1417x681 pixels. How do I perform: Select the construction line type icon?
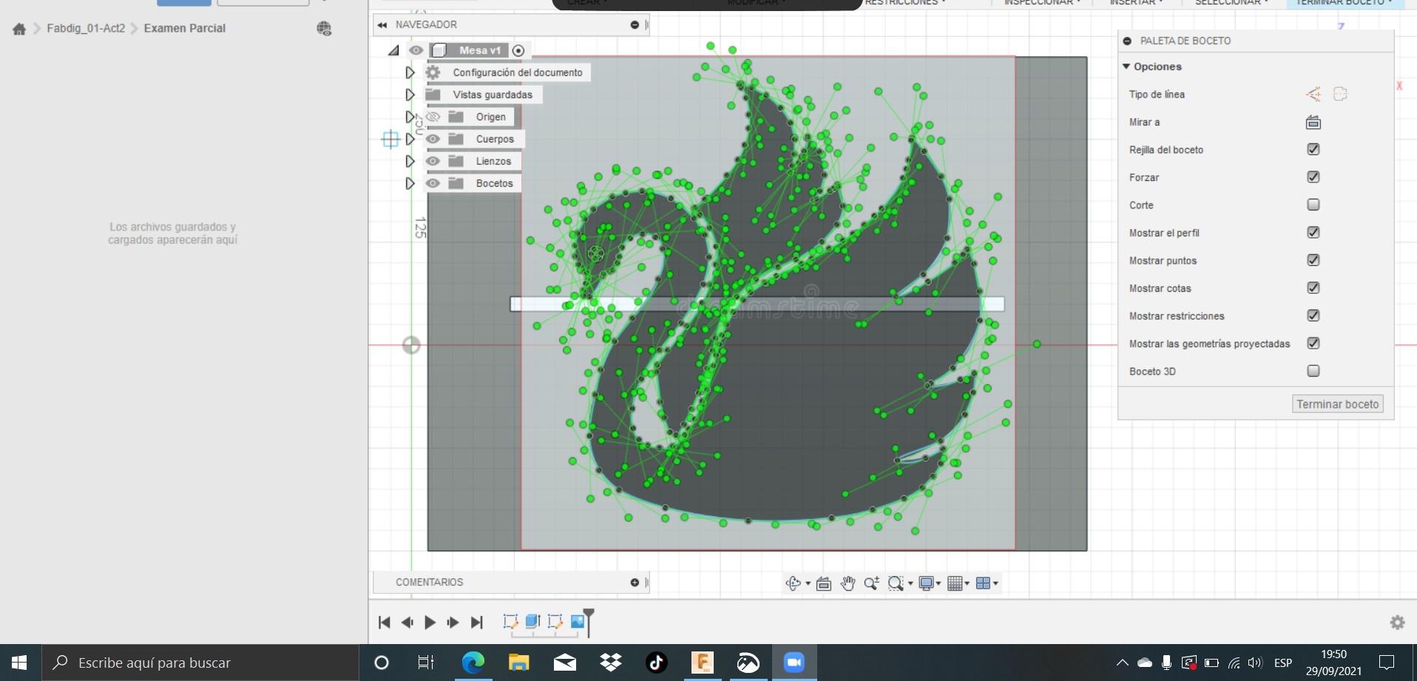pos(1313,95)
